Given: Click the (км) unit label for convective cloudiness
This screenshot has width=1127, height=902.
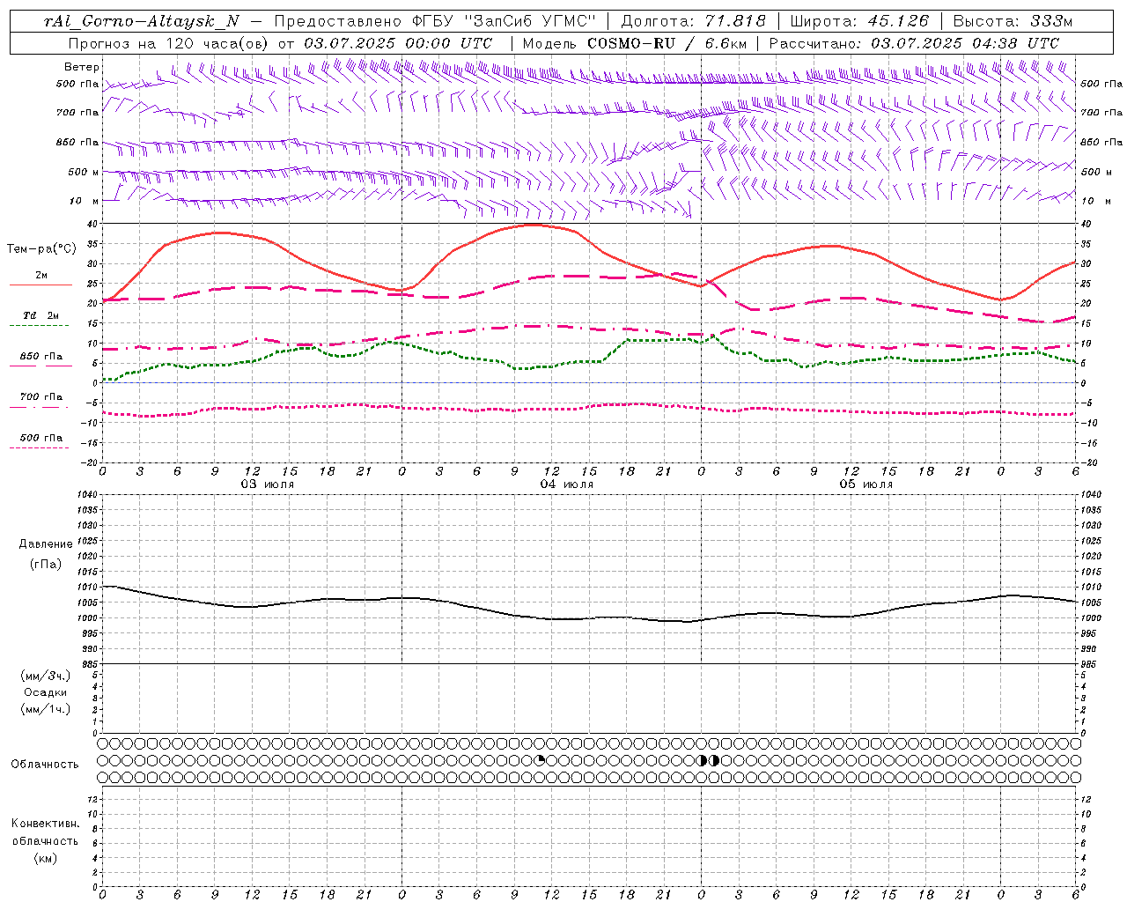Looking at the screenshot, I should [x=46, y=858].
